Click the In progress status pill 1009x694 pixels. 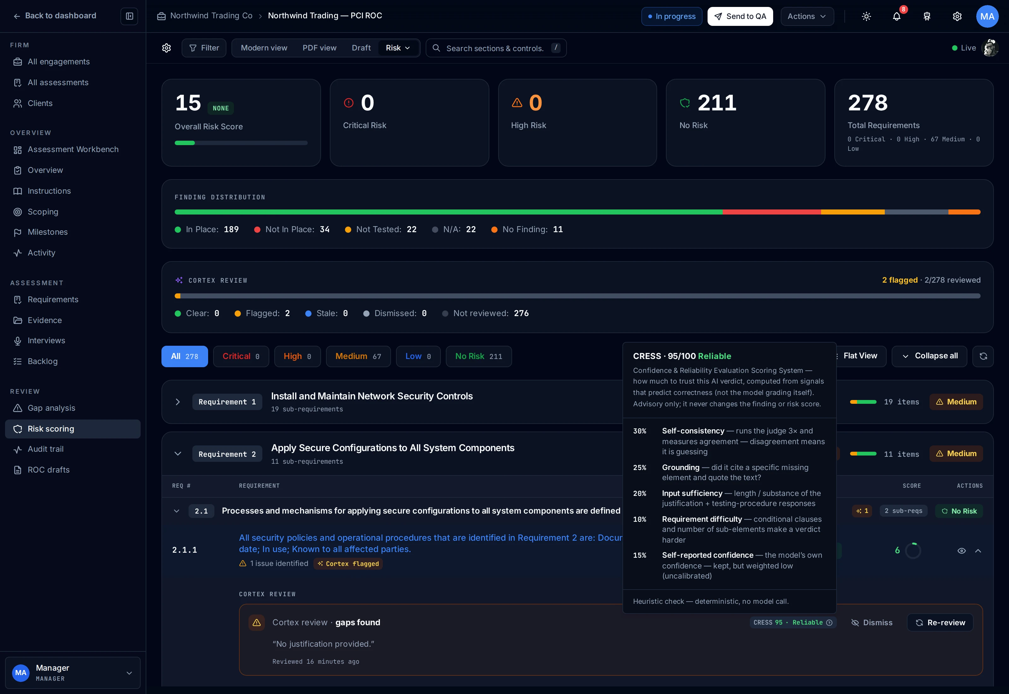(671, 16)
